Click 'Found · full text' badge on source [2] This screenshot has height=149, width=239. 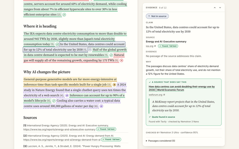pyautogui.click(x=111, y=140)
